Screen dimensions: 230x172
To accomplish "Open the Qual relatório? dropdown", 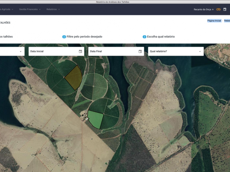I will point(176,51).
